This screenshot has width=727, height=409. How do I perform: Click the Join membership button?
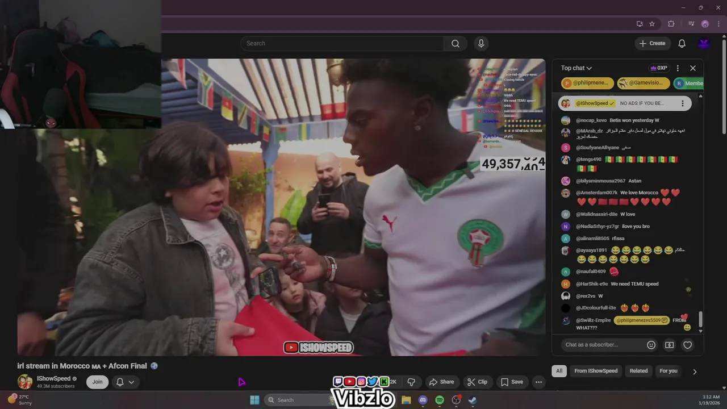pyautogui.click(x=98, y=382)
